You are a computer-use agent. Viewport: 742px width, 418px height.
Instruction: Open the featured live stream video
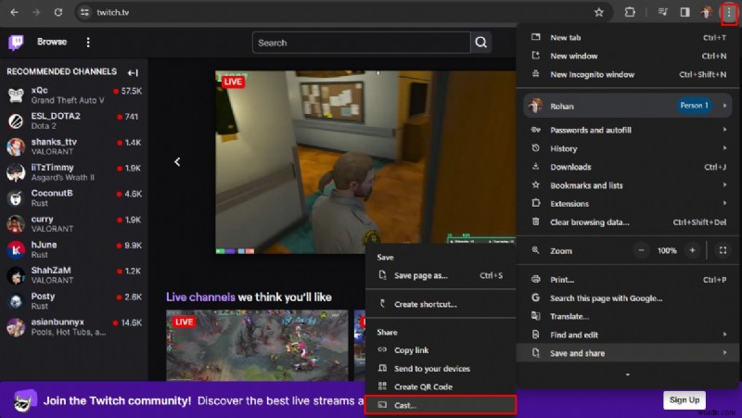[x=365, y=161]
